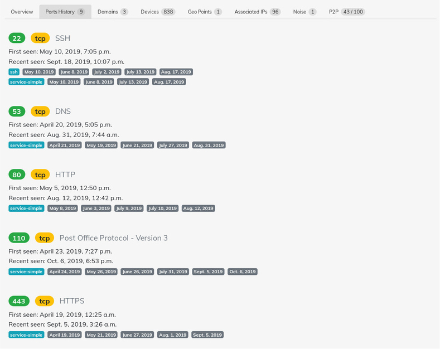Screen dimensions: 440x349
Task: Select June 27, 2019 date under HTTPS
Action: tap(137, 335)
